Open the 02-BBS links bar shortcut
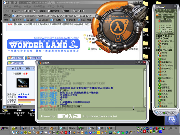The width and height of the screenshot is (180, 135). coord(29,20)
